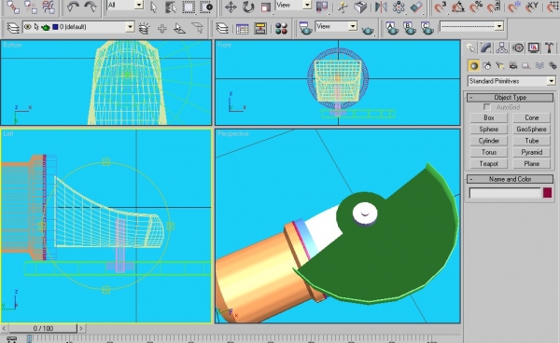560x343 pixels.
Task: Click the Undo arrow button
Action: coord(73,7)
